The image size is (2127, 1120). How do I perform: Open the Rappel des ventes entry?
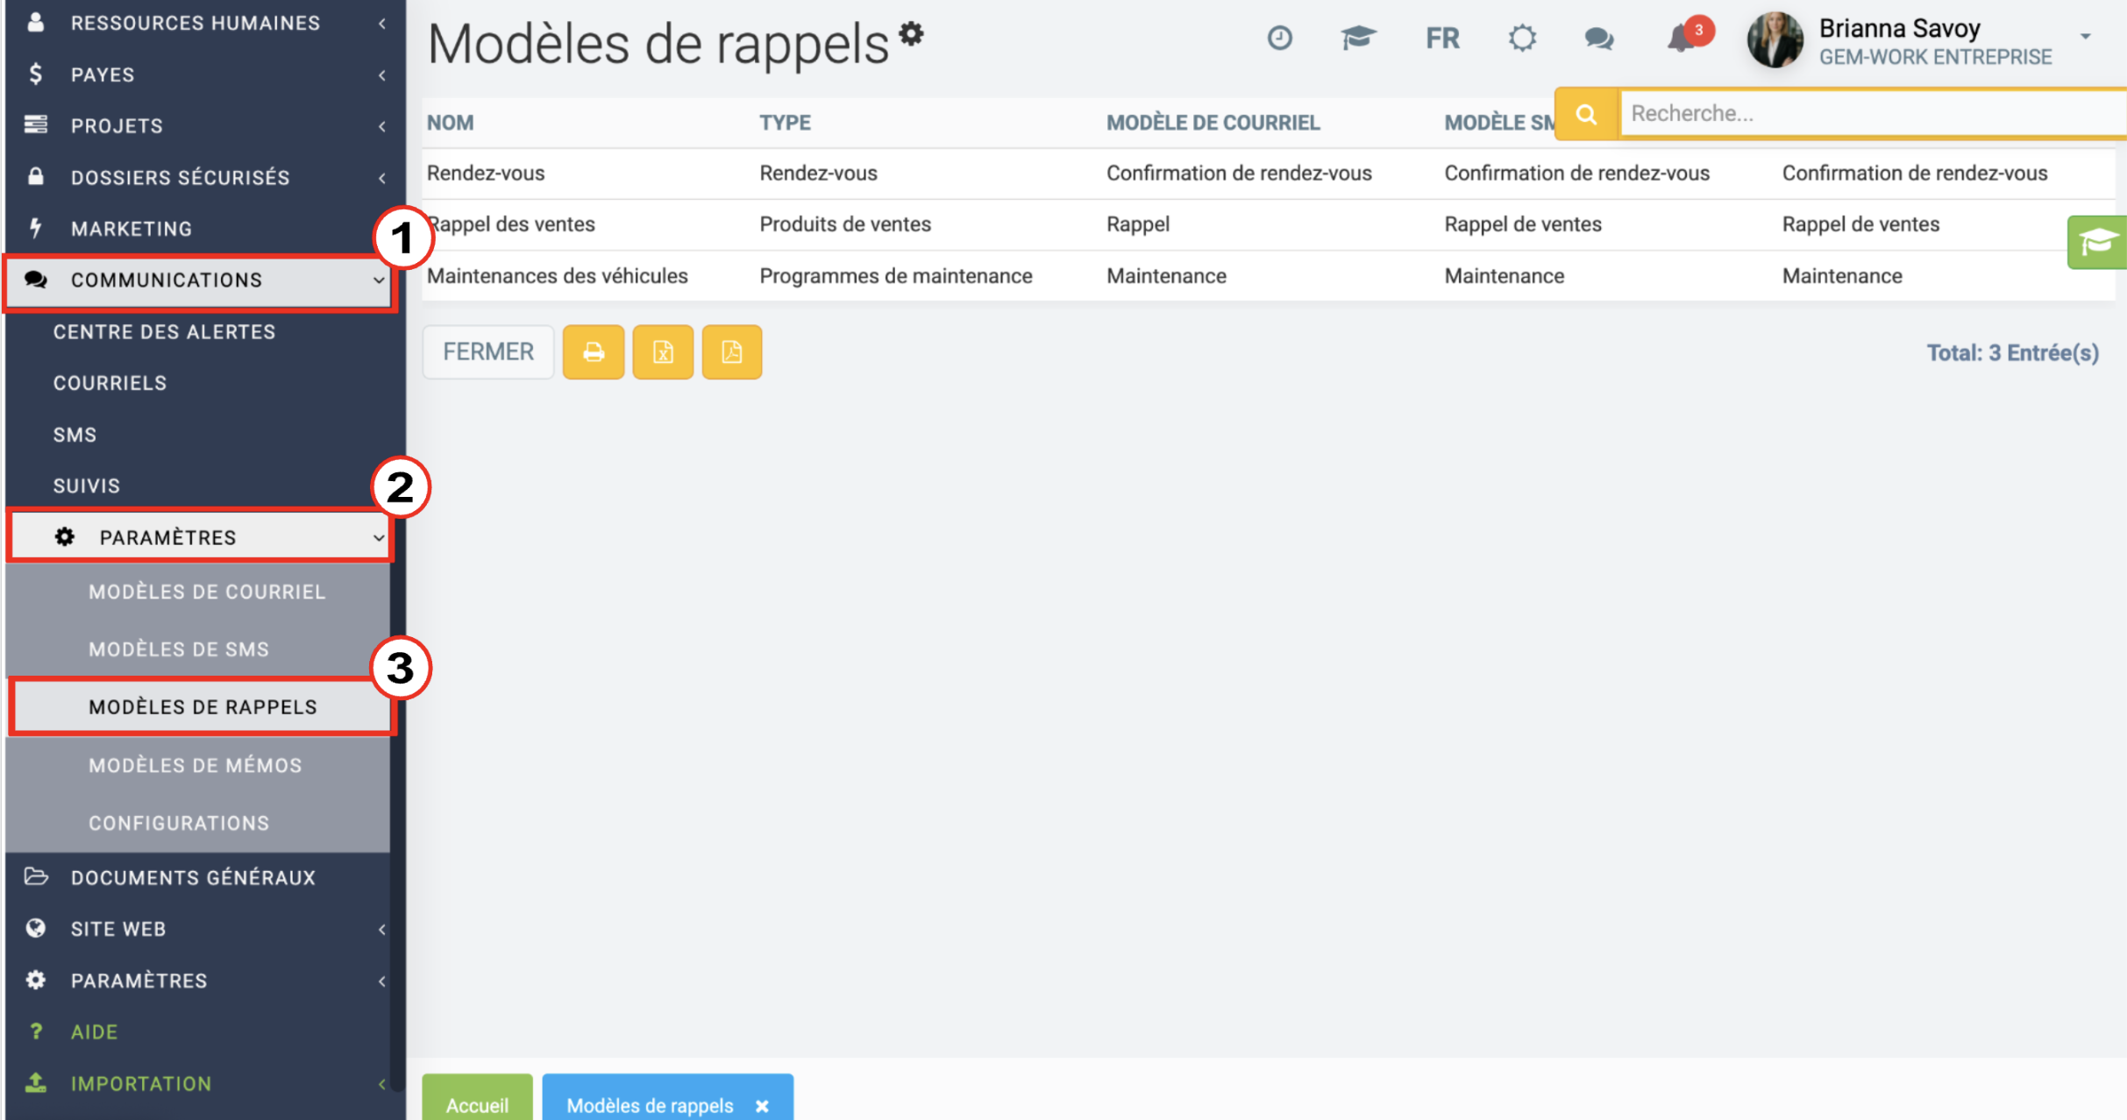pyautogui.click(x=511, y=224)
